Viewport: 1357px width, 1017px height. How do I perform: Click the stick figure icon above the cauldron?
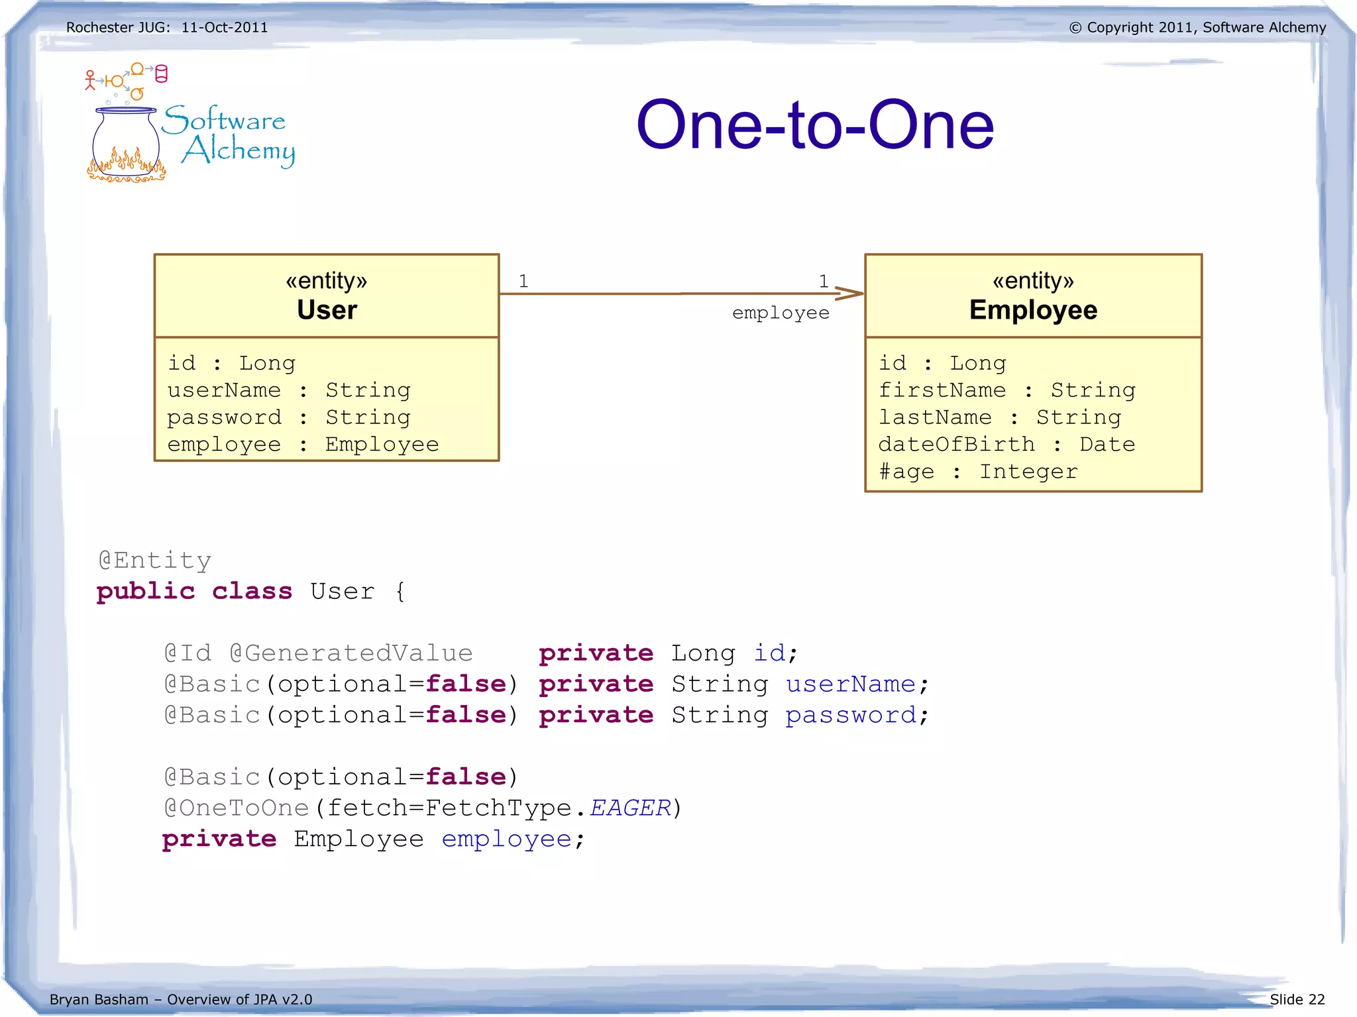point(90,80)
